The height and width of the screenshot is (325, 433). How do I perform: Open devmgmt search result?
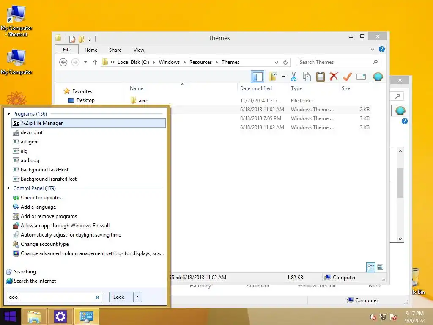pyautogui.click(x=88, y=132)
